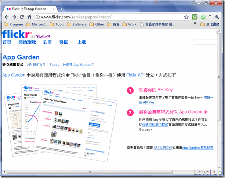The width and height of the screenshot is (225, 178).
Task: Open the green square extension icon
Action: [x=195, y=17]
